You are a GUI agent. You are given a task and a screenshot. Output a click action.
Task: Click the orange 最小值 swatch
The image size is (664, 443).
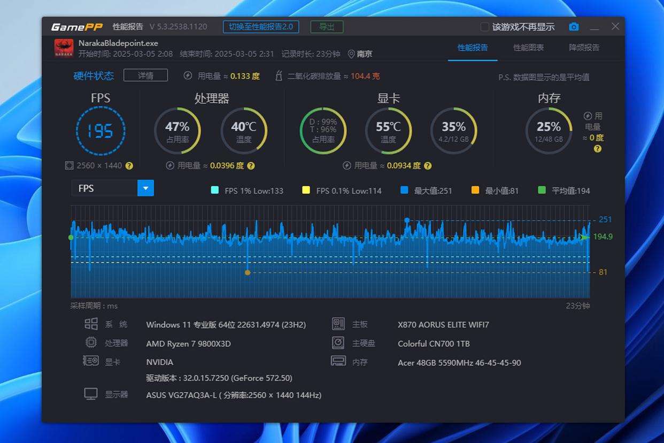(x=475, y=190)
